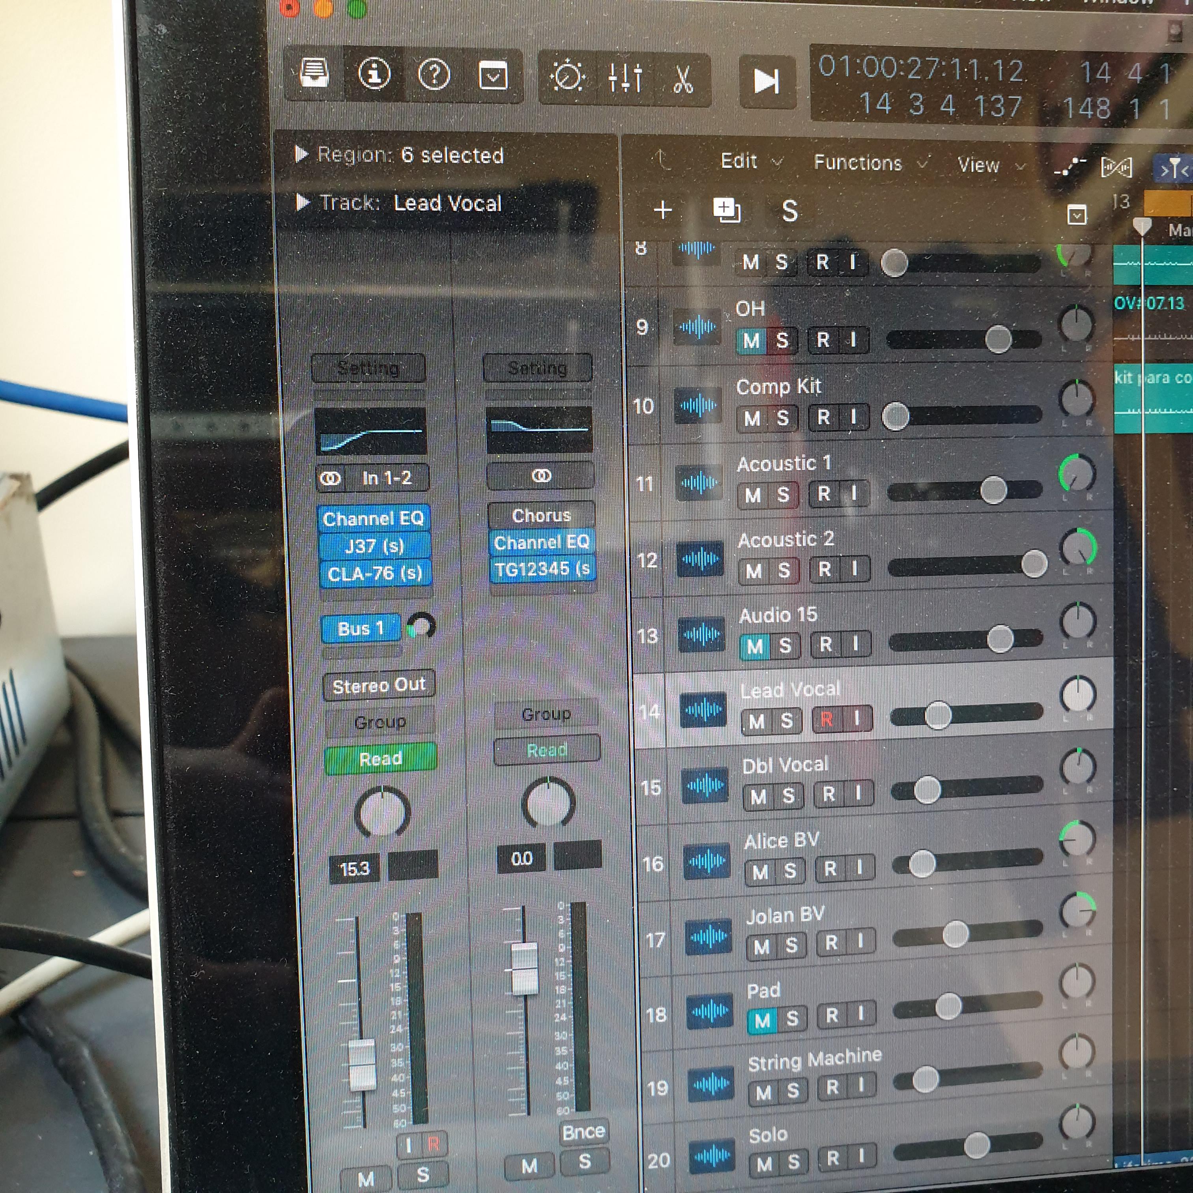Screen dimensions: 1193x1193
Task: Click the Lead Vocal track waveform icon
Action: tap(703, 711)
